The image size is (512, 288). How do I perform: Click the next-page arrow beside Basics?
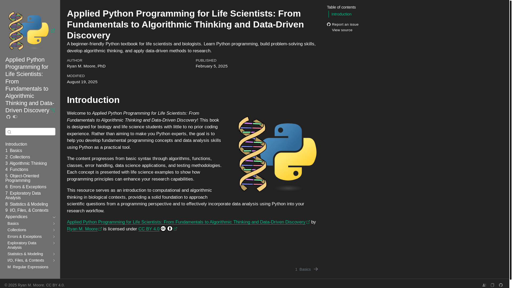tap(316, 269)
